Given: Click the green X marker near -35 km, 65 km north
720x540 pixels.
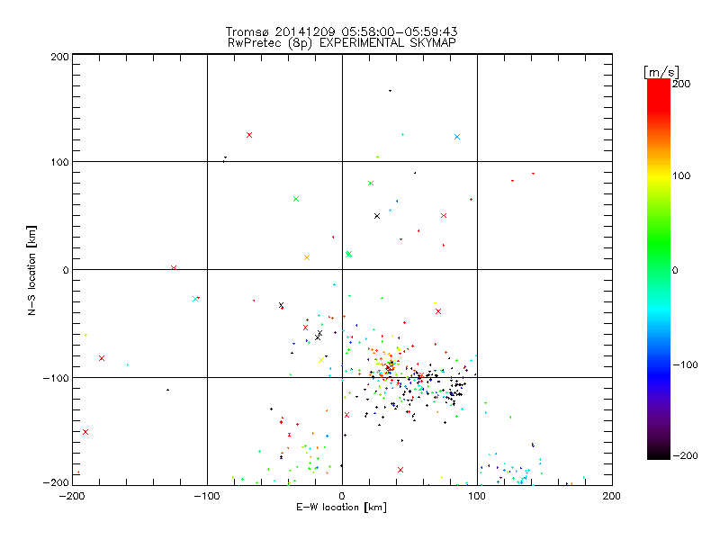Looking at the screenshot, I should pyautogui.click(x=296, y=199).
